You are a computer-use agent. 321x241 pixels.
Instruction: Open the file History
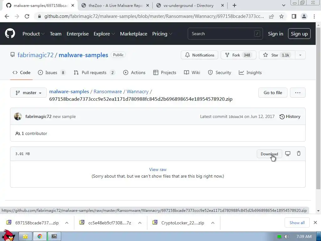click(290, 117)
